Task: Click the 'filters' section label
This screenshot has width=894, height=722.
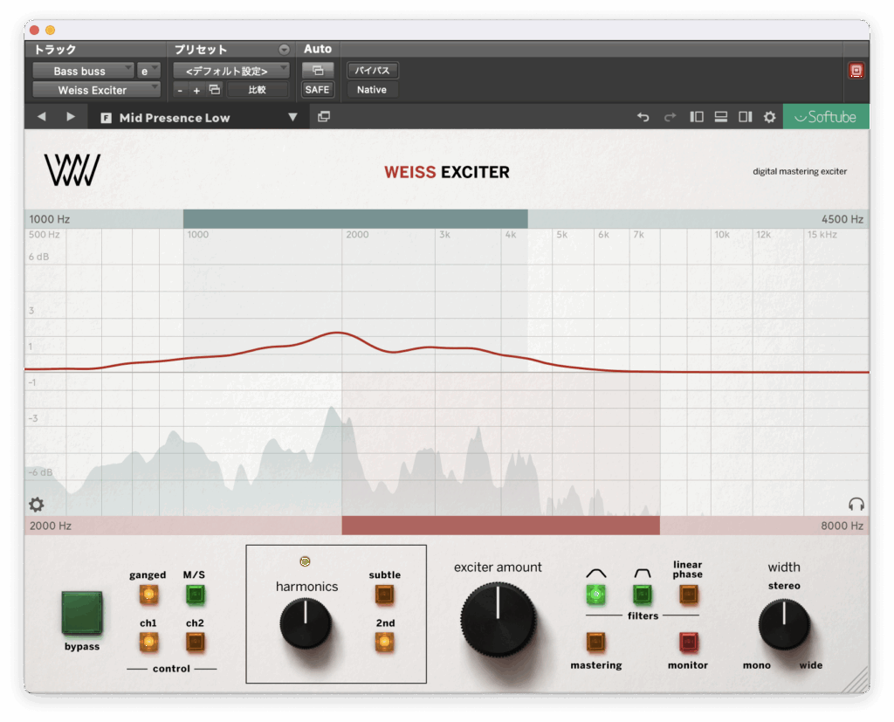Action: point(643,615)
